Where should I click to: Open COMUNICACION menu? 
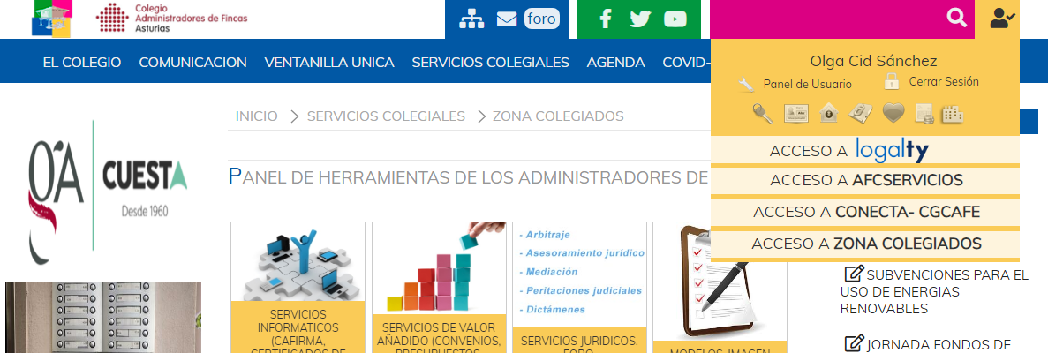pos(193,62)
